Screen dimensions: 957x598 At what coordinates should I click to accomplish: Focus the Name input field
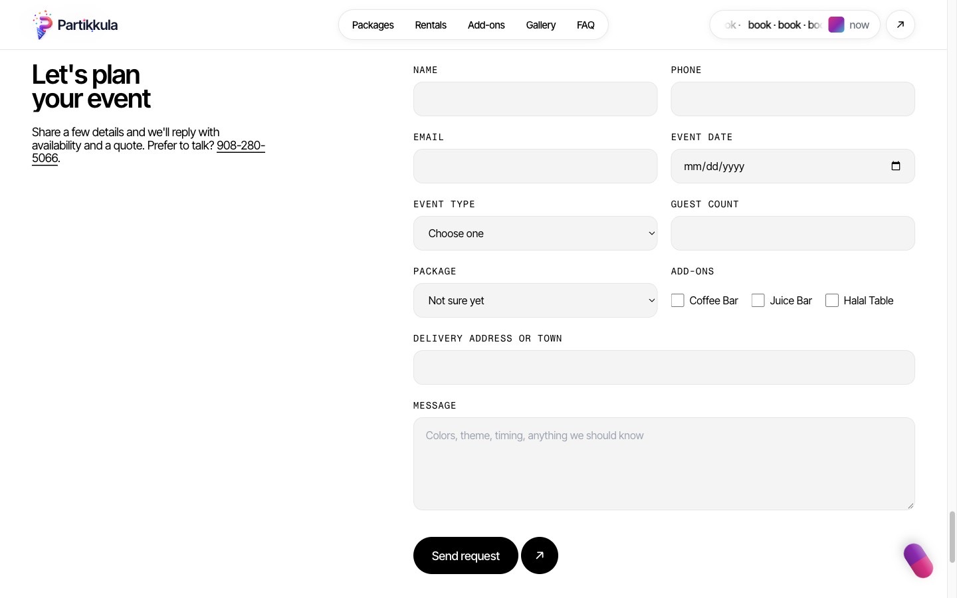pos(536,99)
